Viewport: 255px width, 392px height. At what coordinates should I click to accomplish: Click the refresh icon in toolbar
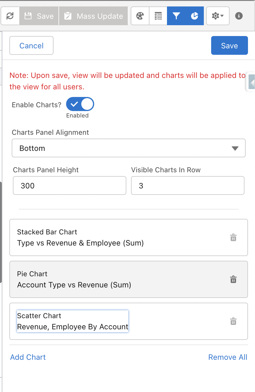(x=10, y=16)
